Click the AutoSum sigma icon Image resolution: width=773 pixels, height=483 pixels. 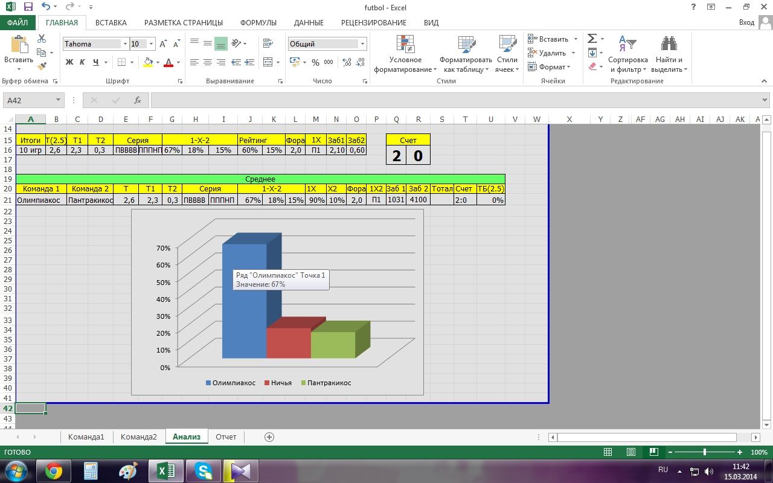(x=592, y=39)
